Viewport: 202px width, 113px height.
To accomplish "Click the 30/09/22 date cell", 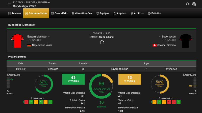I will click(x=21, y=69).
